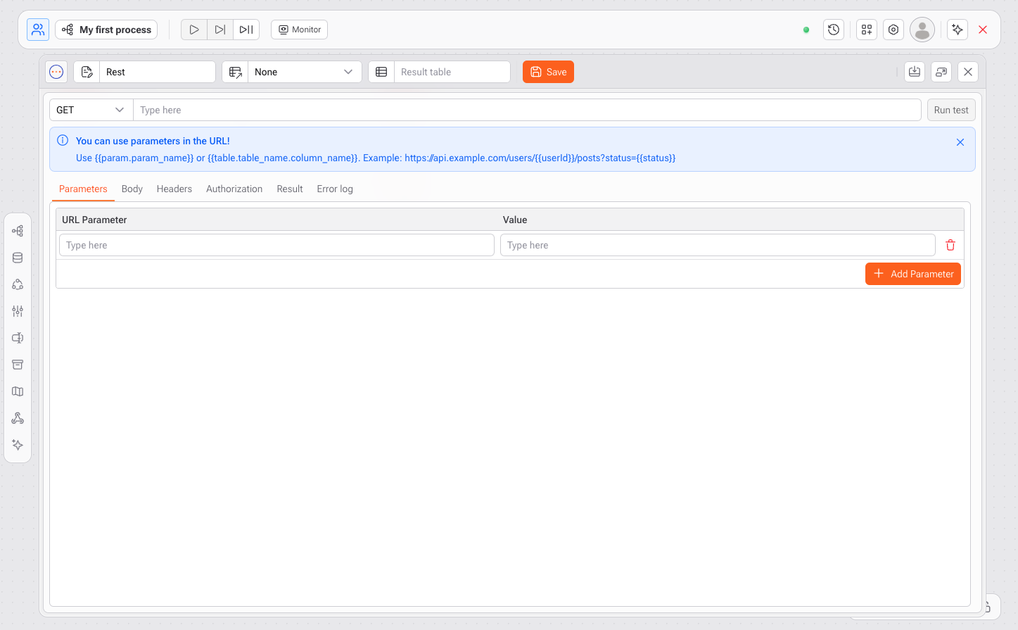Open the Headers tab
Image resolution: width=1018 pixels, height=630 pixels.
click(174, 189)
